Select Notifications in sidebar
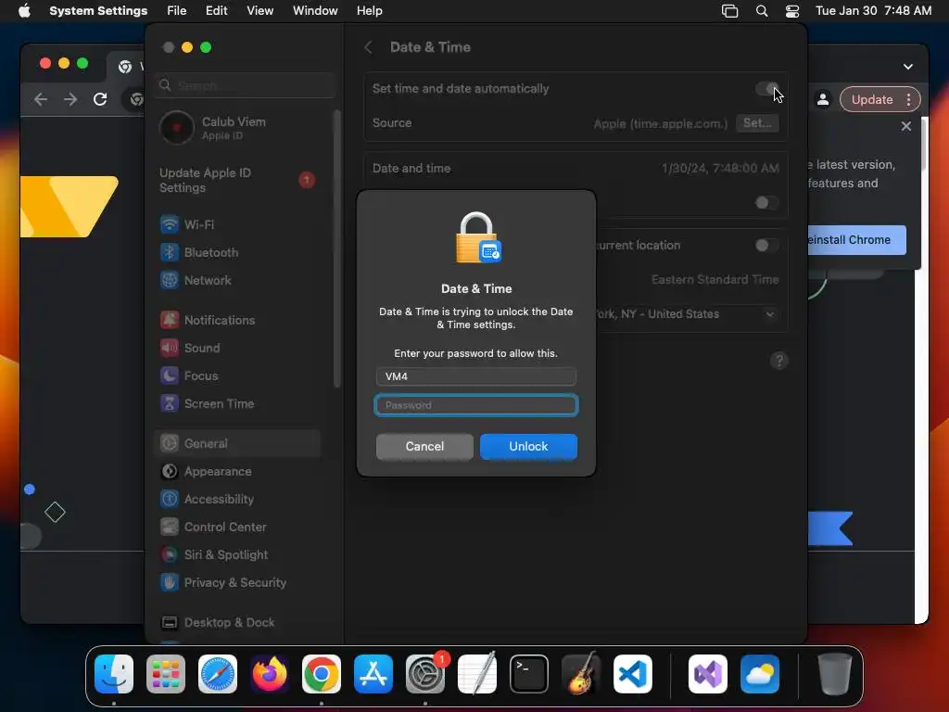Screen dimensions: 949x712 pos(239,320)
